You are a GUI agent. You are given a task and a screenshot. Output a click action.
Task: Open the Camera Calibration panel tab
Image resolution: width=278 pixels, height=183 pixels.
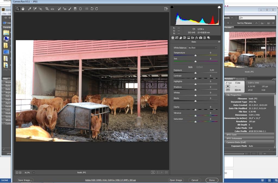click(x=201, y=38)
